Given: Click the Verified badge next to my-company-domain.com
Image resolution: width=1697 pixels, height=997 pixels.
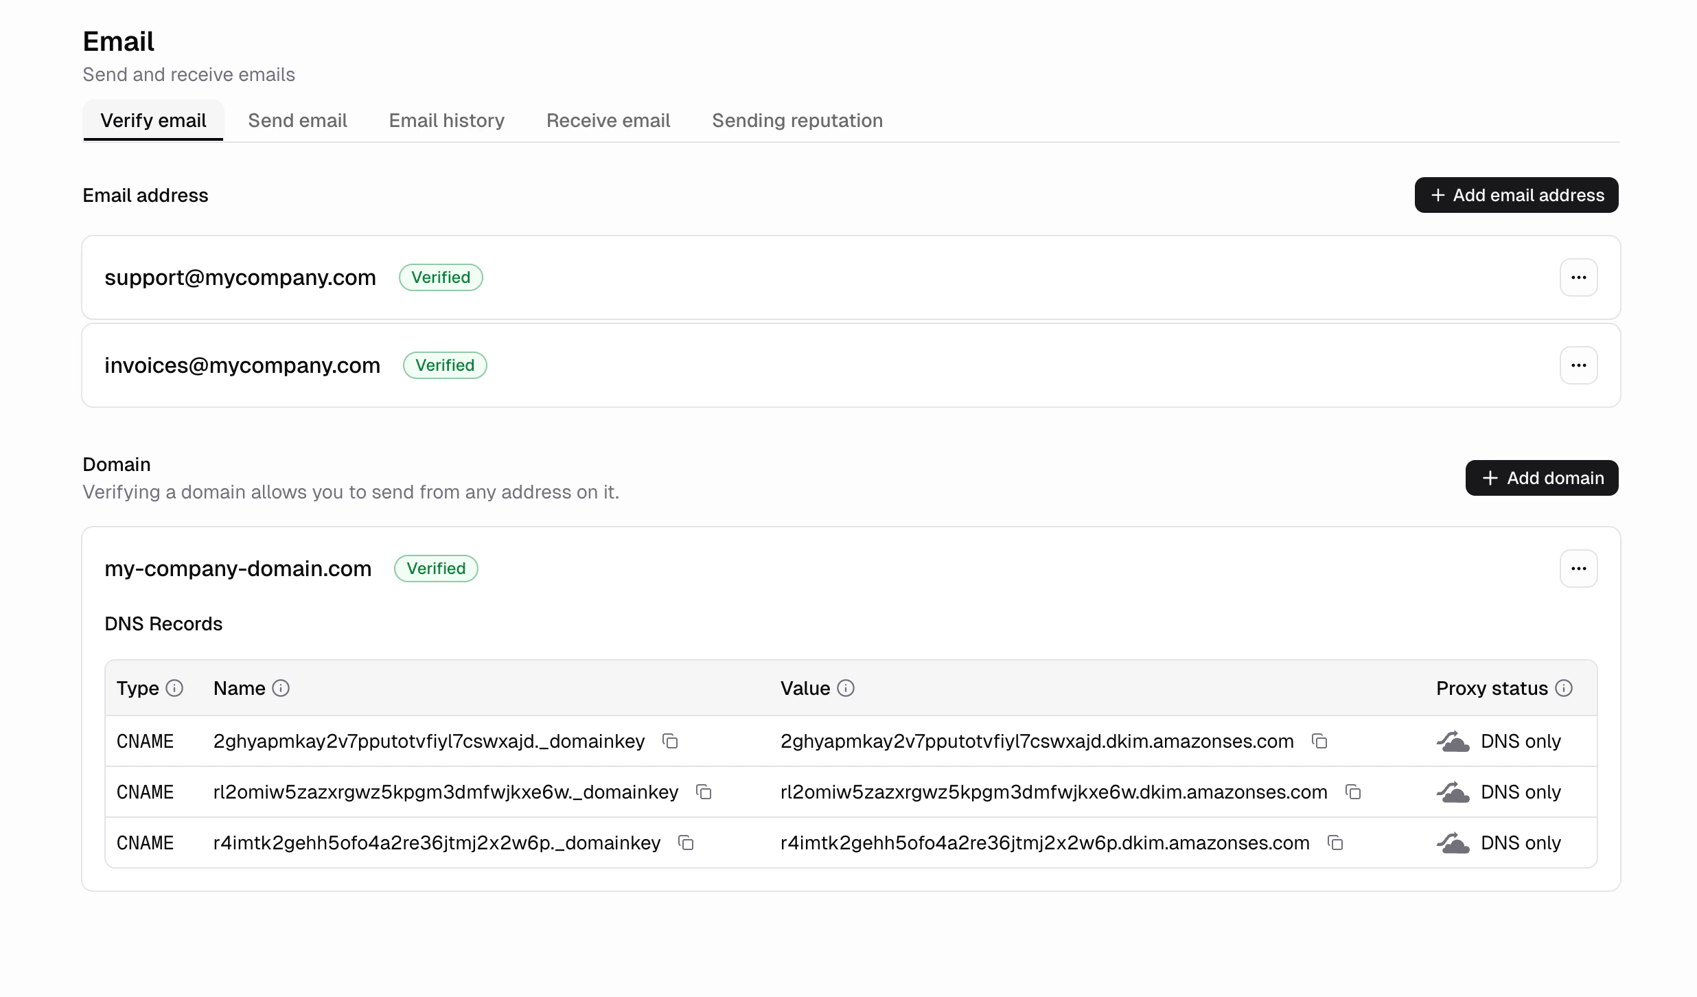Looking at the screenshot, I should 435,568.
